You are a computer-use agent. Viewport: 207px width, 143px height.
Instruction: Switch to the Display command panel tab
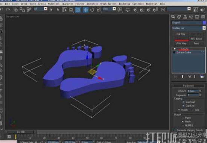point(197,17)
